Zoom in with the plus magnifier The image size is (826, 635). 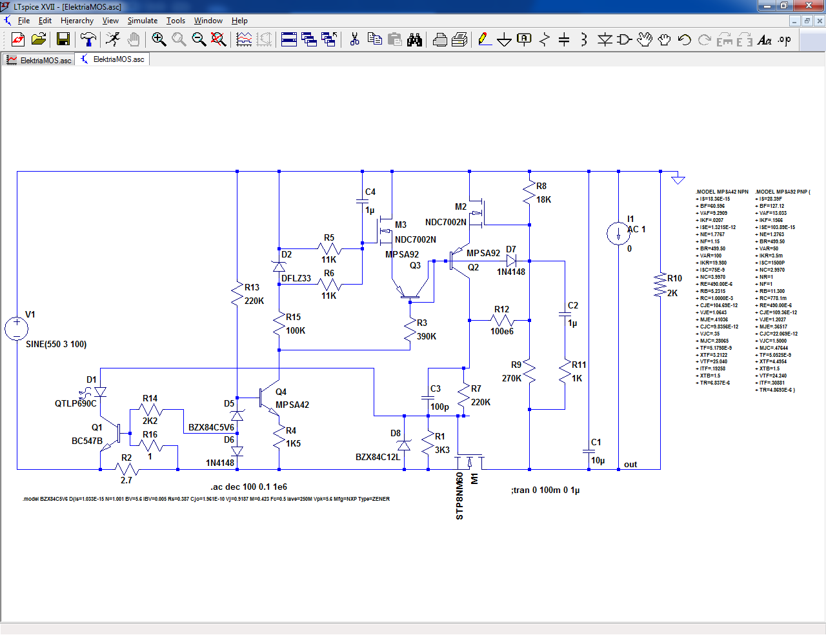pyautogui.click(x=159, y=39)
